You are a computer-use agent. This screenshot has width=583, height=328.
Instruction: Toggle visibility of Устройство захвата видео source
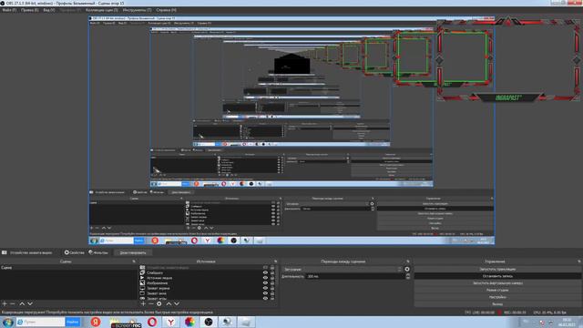click(x=265, y=267)
